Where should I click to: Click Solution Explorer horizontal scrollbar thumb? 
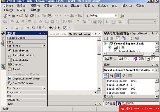coord(125,54)
